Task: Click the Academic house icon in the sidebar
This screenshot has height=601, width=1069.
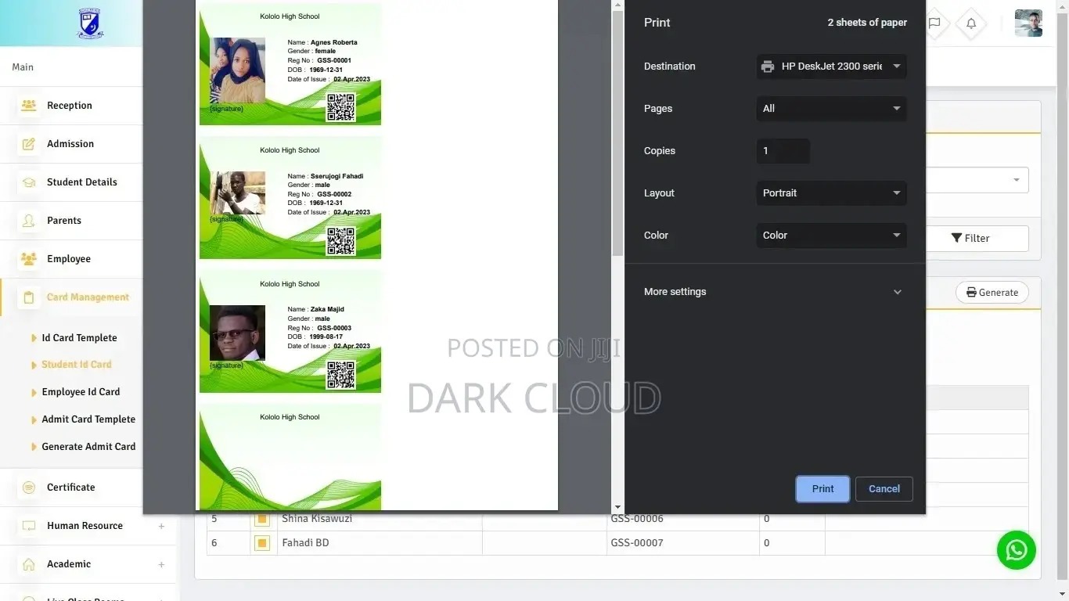Action: [29, 564]
